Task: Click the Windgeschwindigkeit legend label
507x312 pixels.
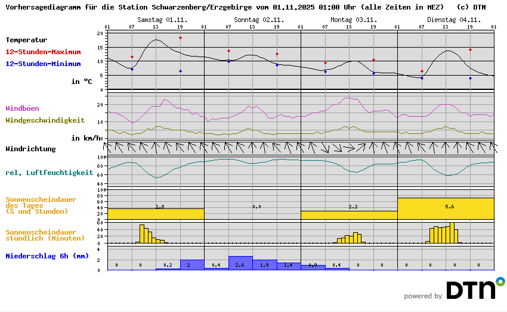Action: coord(45,120)
